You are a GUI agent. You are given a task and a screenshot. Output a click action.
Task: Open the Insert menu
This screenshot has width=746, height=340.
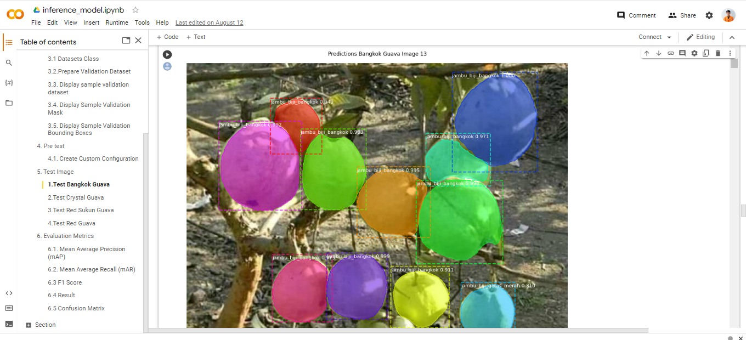(x=92, y=22)
